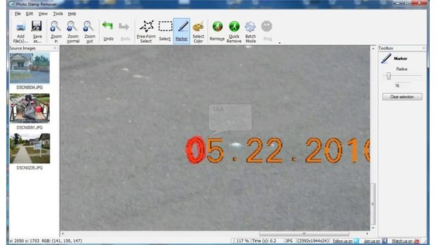Image resolution: width=436 pixels, height=245 pixels.
Task: Click the RGB: (141, 150, 147) status readout
Action: click(62, 241)
